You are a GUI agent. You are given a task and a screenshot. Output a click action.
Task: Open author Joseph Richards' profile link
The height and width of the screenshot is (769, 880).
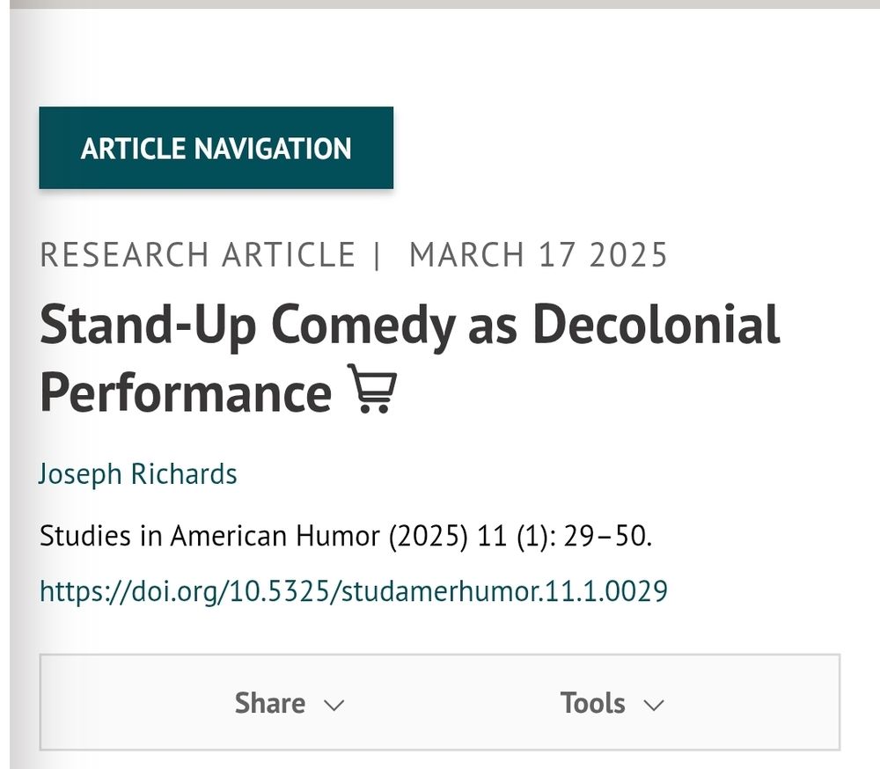pos(138,473)
